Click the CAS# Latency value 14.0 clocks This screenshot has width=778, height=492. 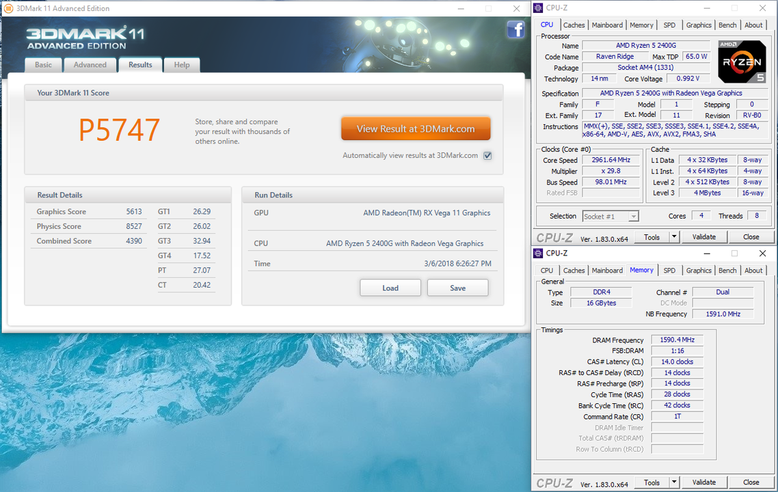point(678,361)
